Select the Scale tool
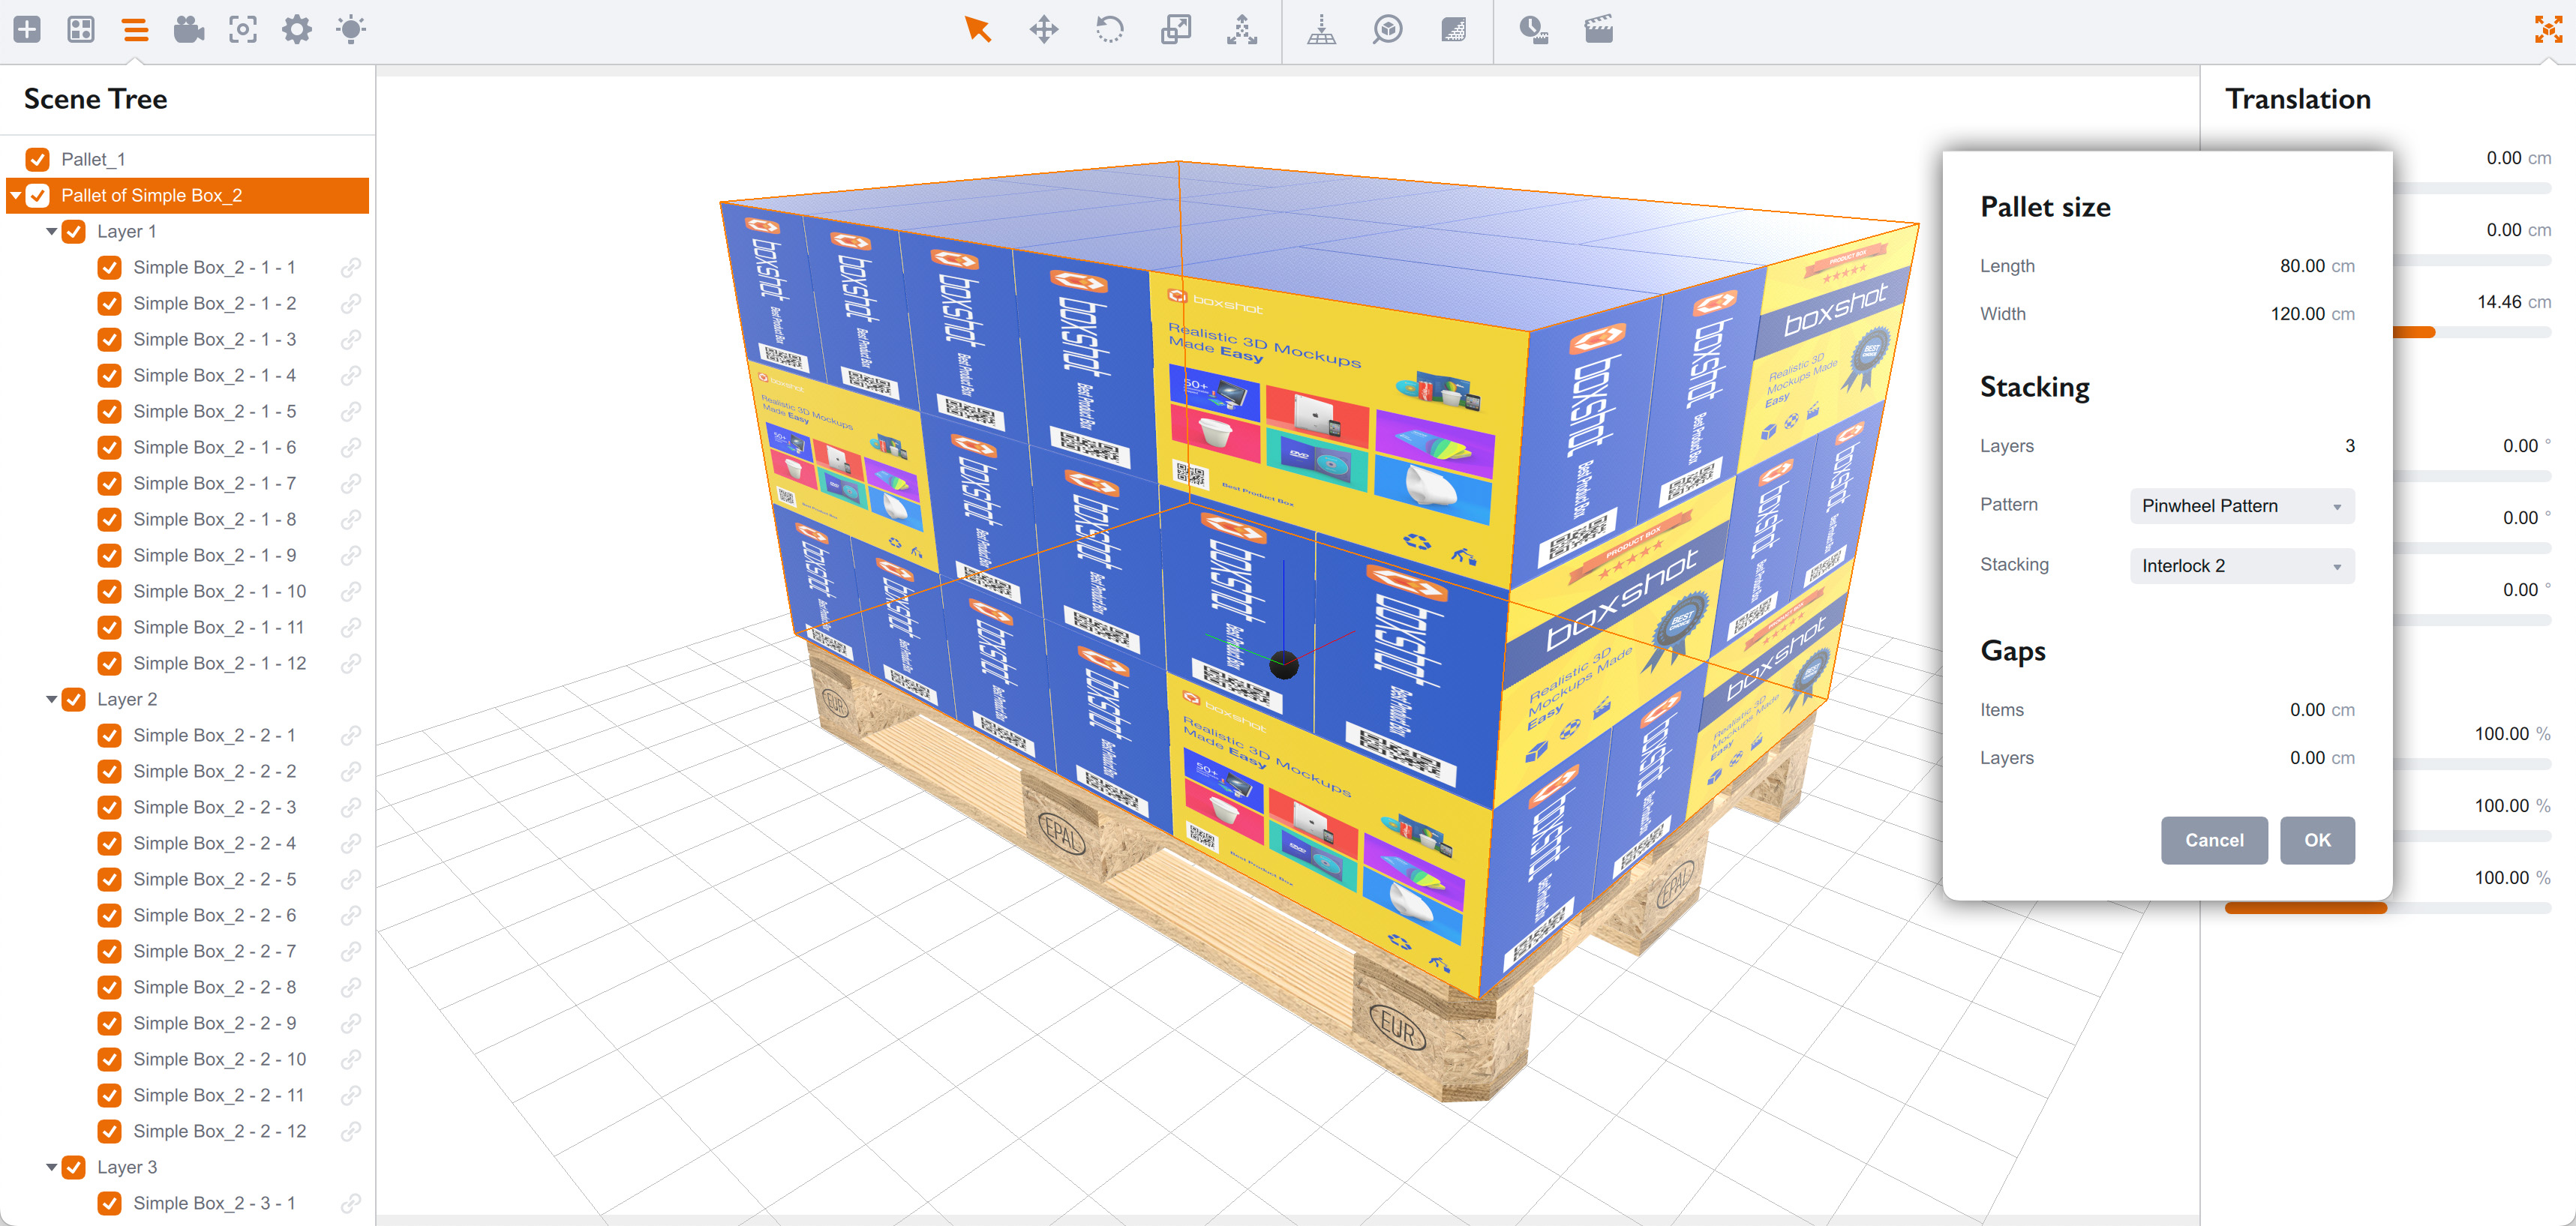This screenshot has height=1226, width=2576. [1176, 30]
